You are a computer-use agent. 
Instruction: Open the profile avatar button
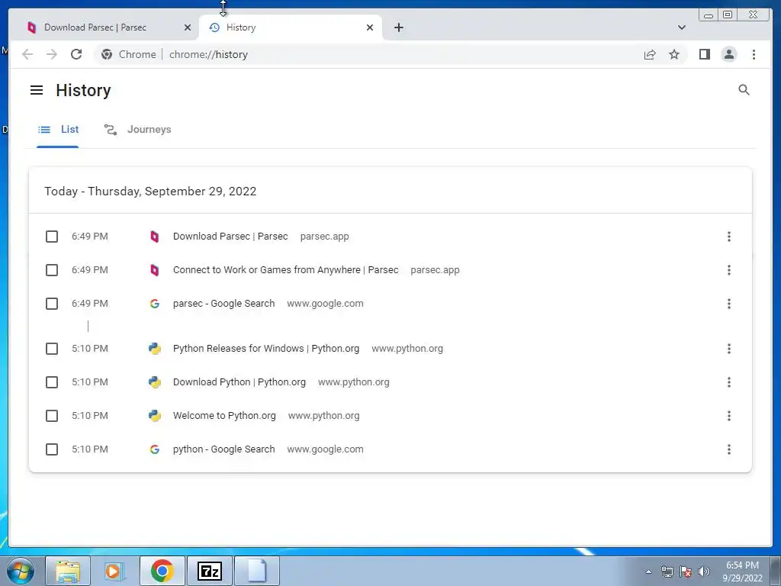[728, 54]
